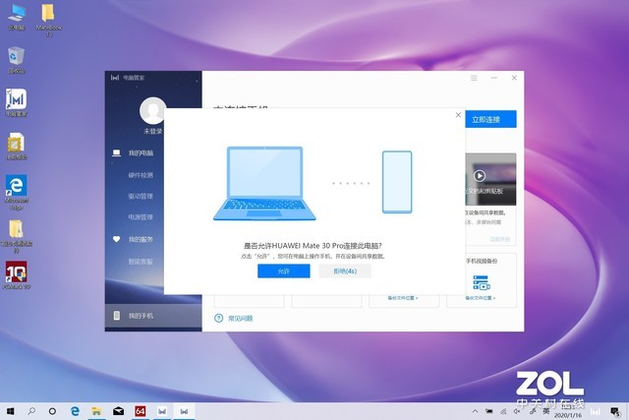Click the question mark FAQ icon
Image resolution: width=629 pixels, height=420 pixels.
pos(218,319)
